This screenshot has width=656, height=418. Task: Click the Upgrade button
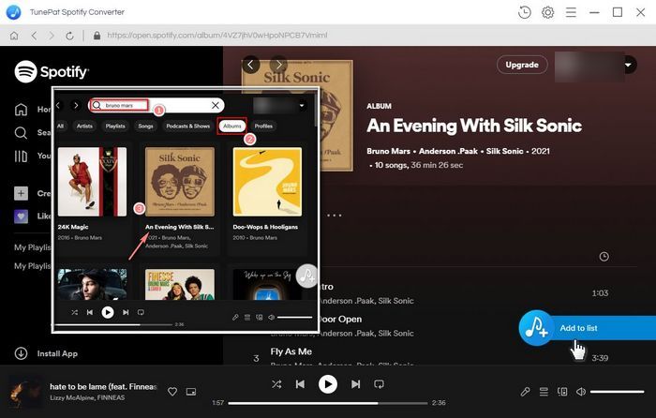[522, 65]
